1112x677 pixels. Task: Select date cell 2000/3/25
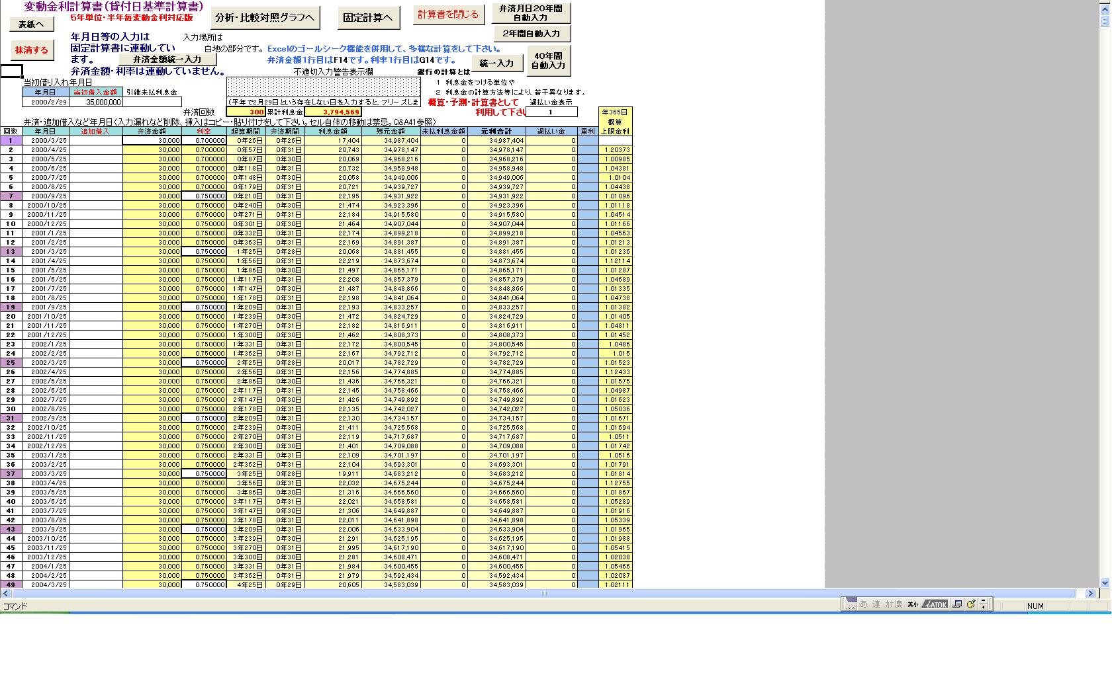[46, 141]
